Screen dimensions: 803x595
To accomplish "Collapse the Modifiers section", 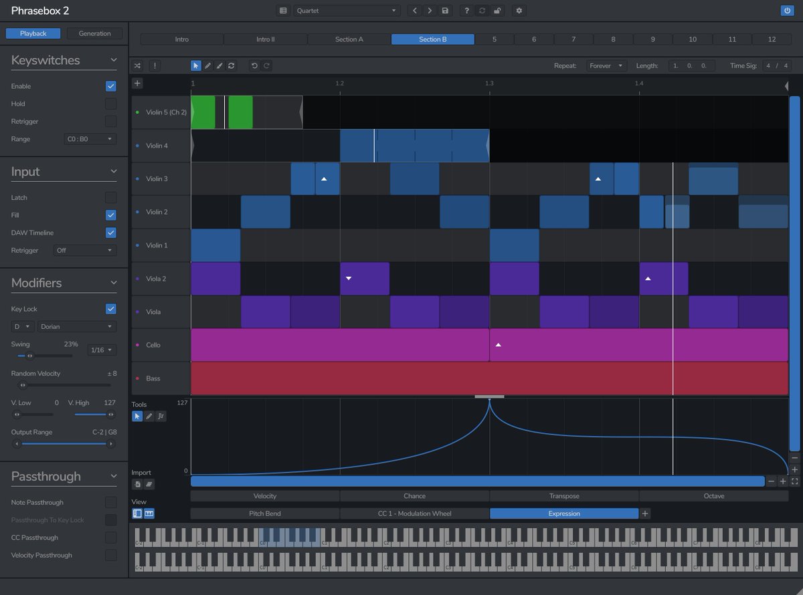I will click(112, 283).
